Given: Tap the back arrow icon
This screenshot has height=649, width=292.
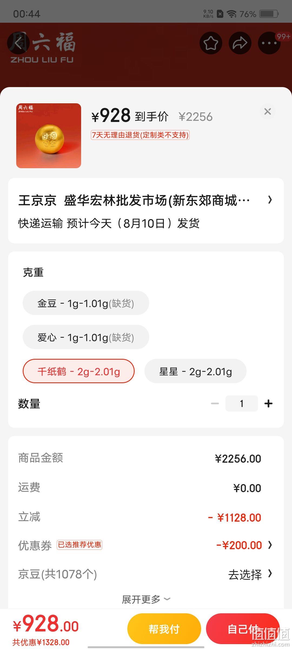Looking at the screenshot, I should 18,43.
